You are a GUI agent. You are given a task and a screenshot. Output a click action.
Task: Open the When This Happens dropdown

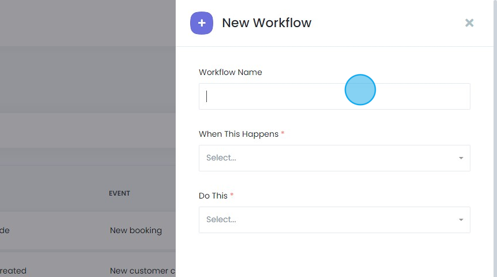pyautogui.click(x=335, y=158)
